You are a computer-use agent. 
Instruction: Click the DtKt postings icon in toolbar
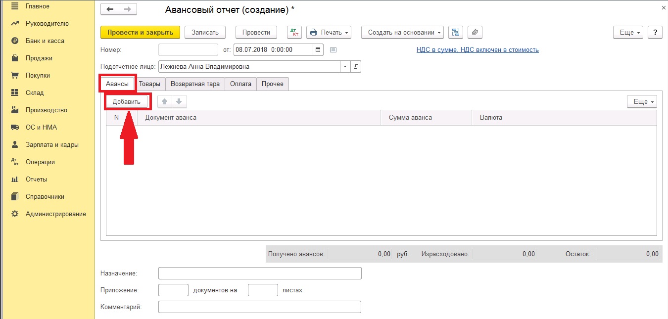[x=294, y=32]
